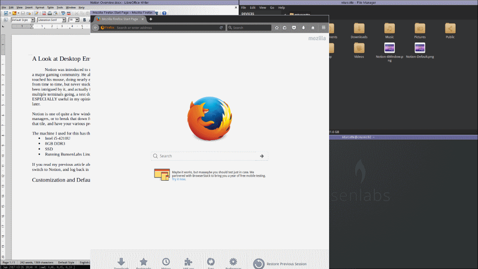This screenshot has width=478, height=269.
Task: Click the LibreOffice Help question mark icon
Action: coord(164,13)
